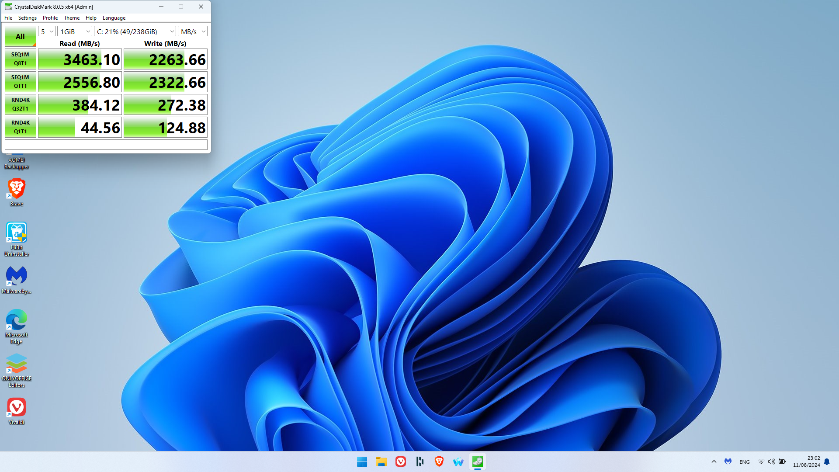Click the empty comment field below the results
The width and height of the screenshot is (839, 472).
click(106, 145)
